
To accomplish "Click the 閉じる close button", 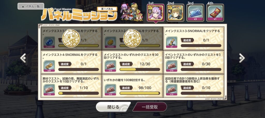I will (x=113, y=107).
